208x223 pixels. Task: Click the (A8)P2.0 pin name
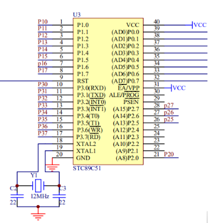(x=127, y=158)
